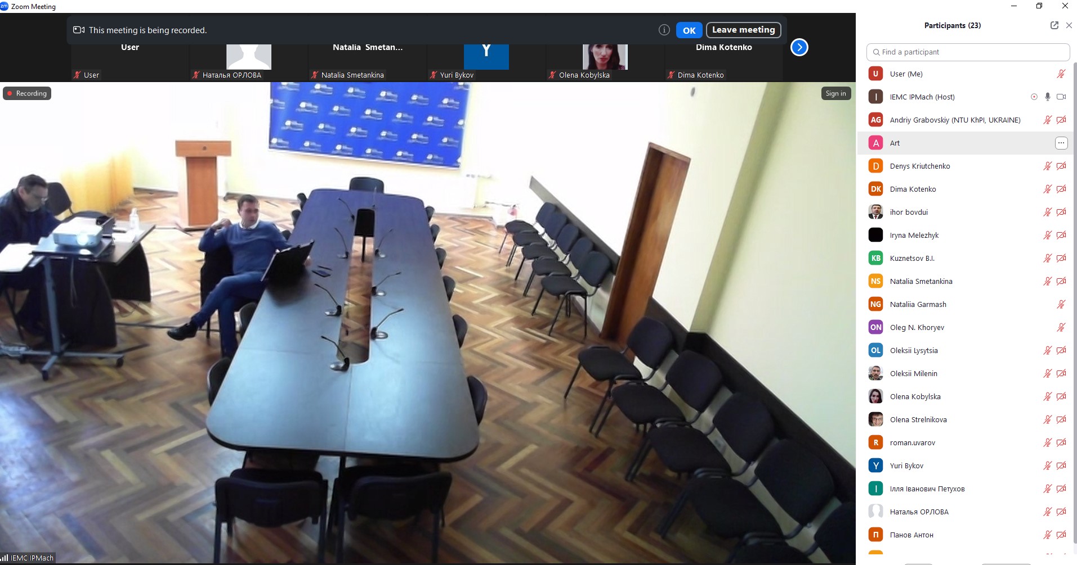Select Yuri Bykov in the participants list
The height and width of the screenshot is (565, 1077).
click(906, 465)
